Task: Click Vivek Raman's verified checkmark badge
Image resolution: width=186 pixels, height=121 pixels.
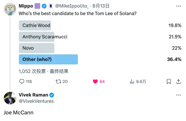Action: tap(52, 95)
